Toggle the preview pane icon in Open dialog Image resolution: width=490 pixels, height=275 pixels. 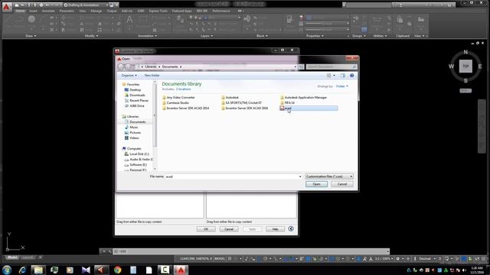pyautogui.click(x=343, y=76)
